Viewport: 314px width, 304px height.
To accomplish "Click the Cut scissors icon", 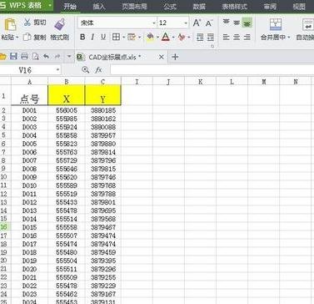I will [x=27, y=23].
